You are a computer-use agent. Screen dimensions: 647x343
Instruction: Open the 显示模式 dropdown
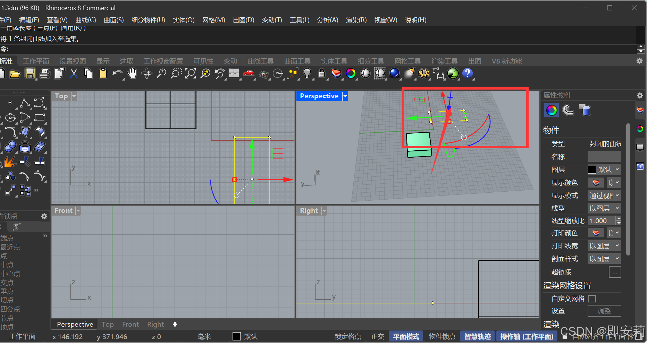[604, 195]
